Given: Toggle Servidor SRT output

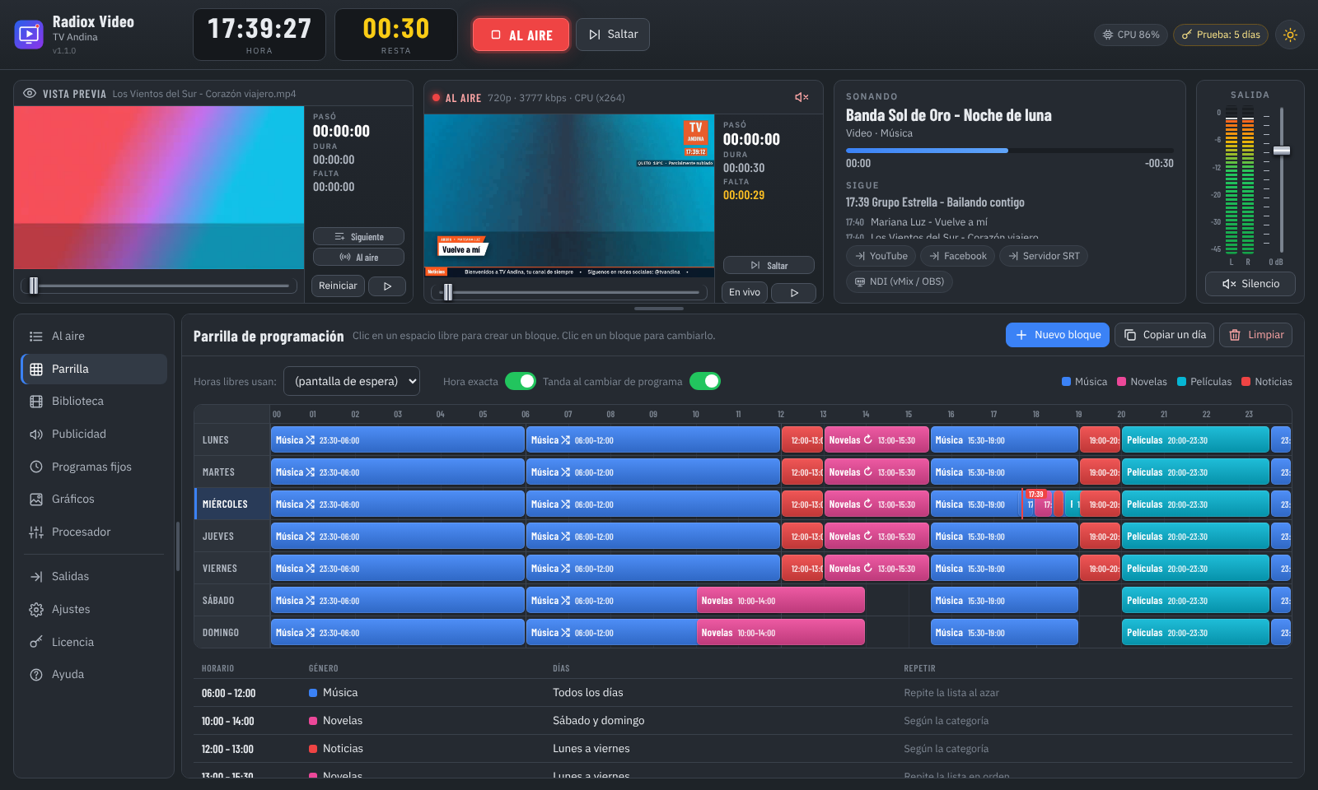Looking at the screenshot, I should point(1043,256).
